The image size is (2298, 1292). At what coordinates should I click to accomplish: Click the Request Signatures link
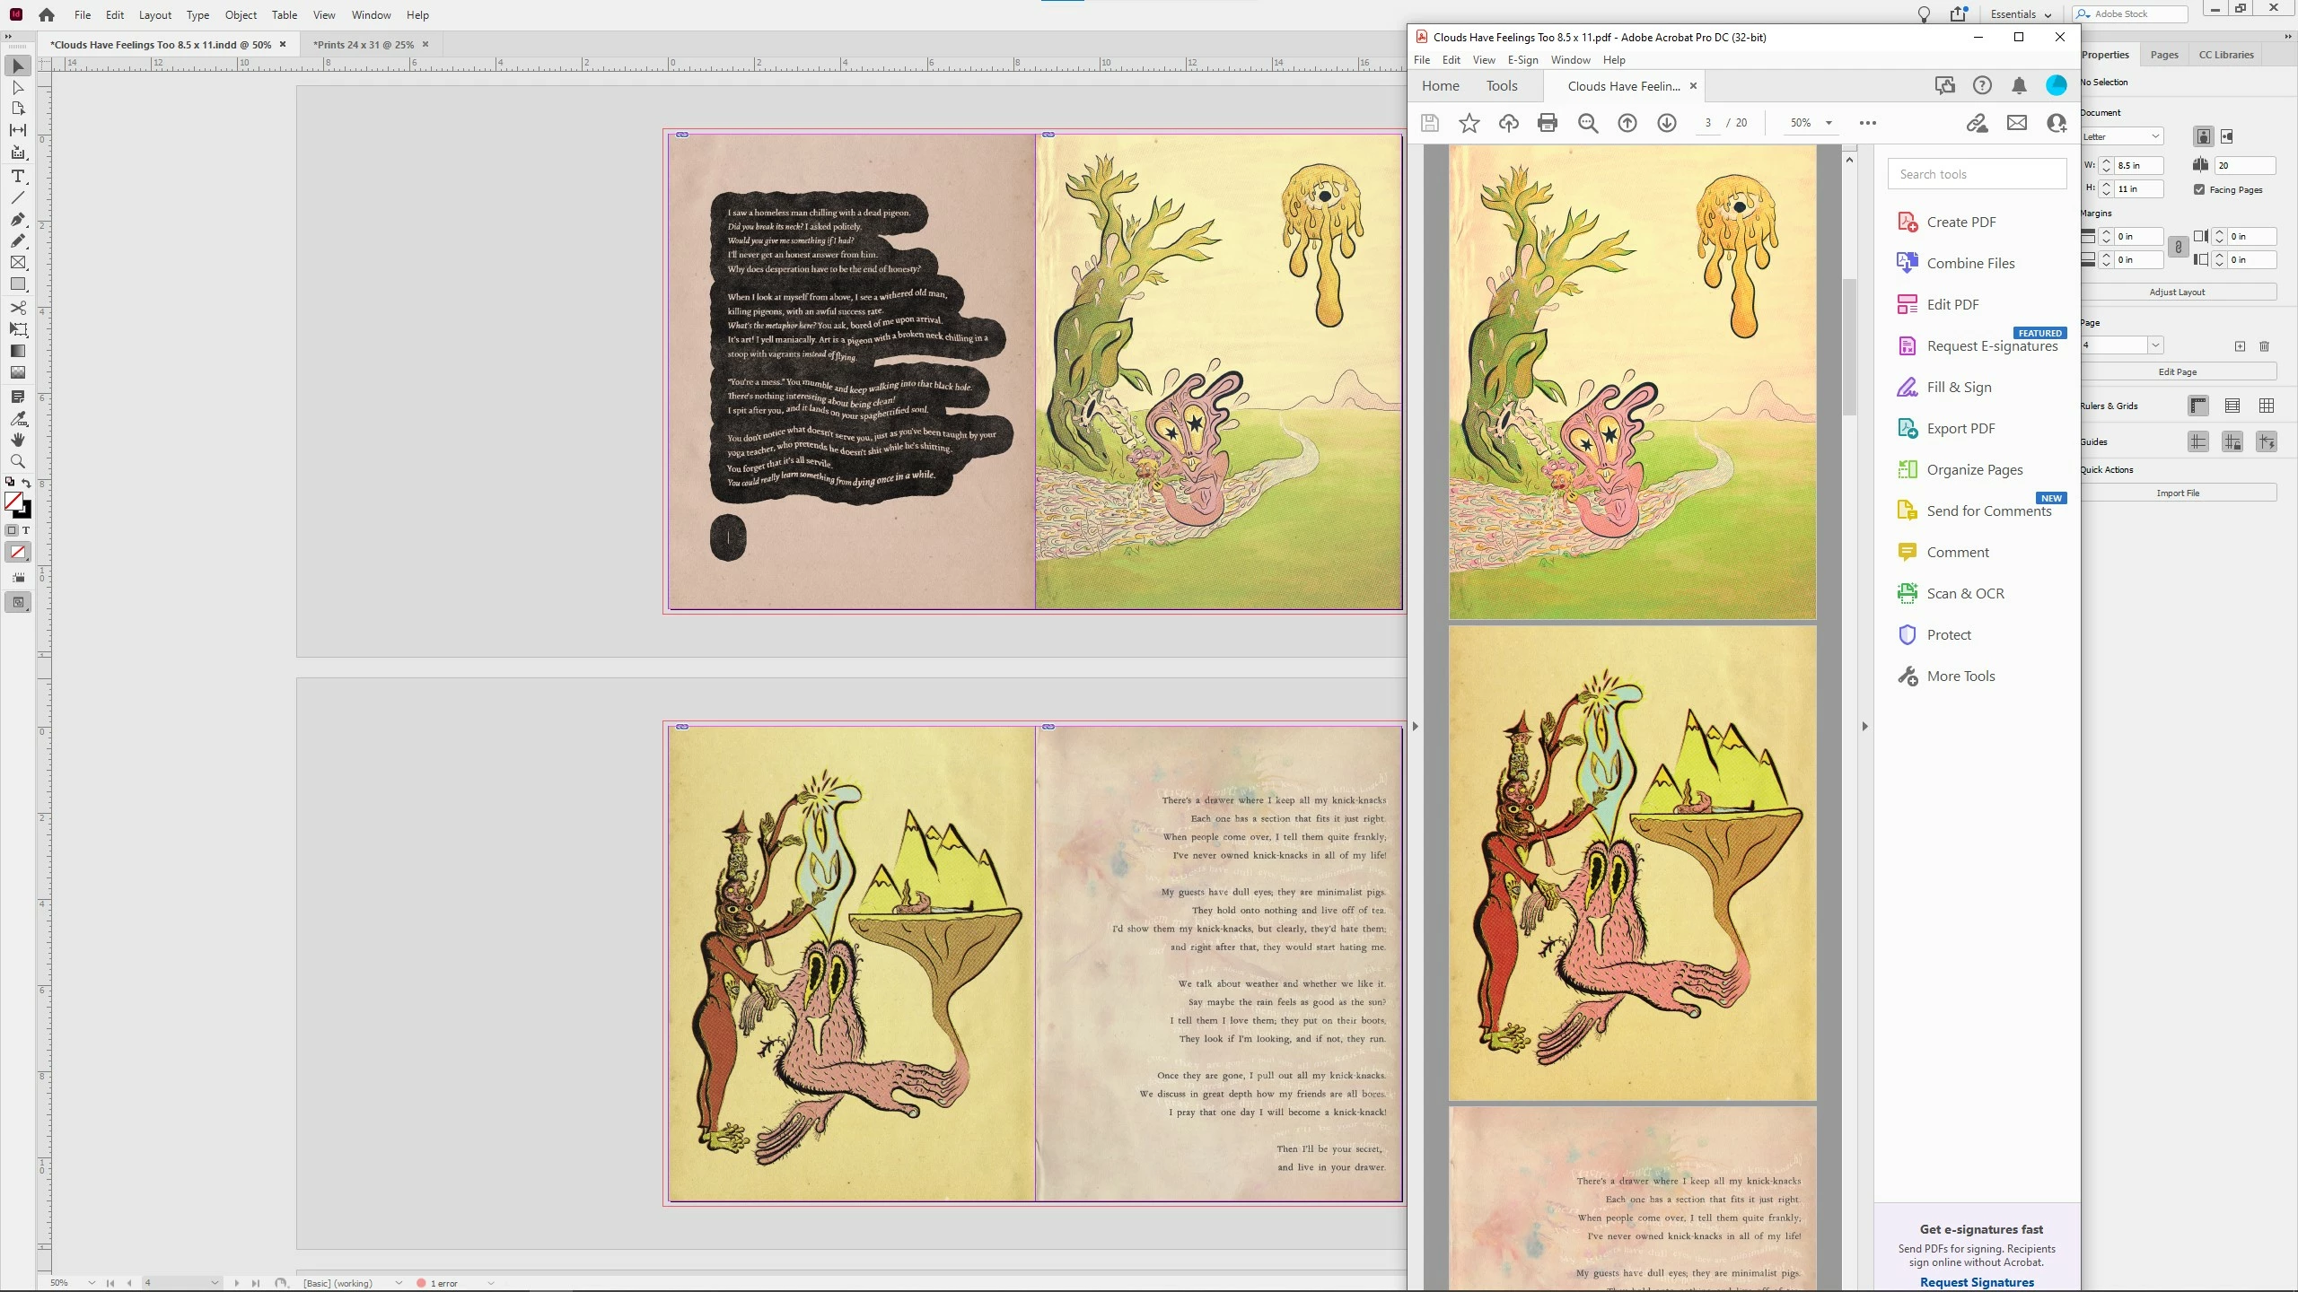[x=1977, y=1282]
